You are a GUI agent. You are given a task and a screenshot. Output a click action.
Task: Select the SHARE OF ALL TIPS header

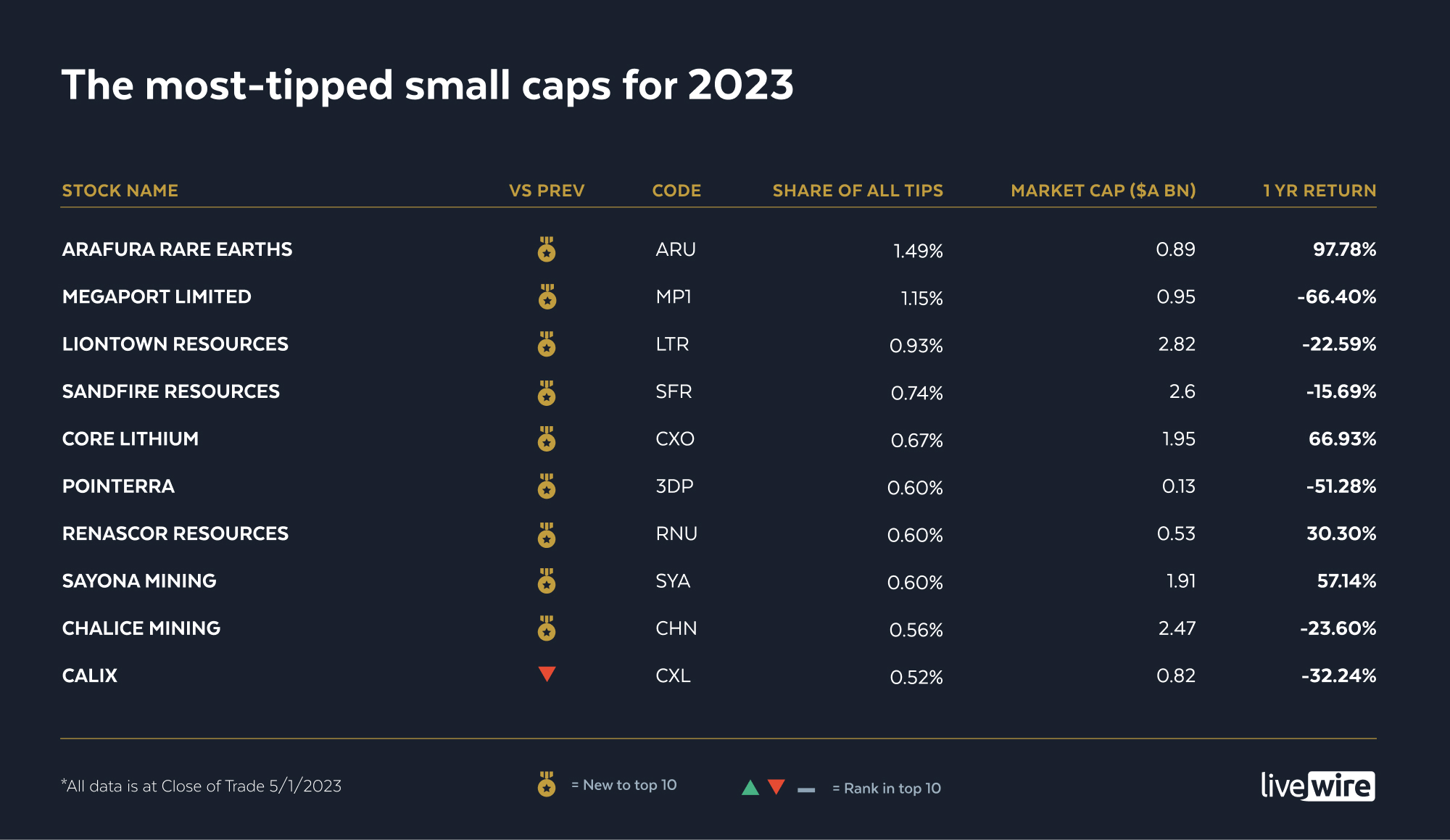pos(858,191)
